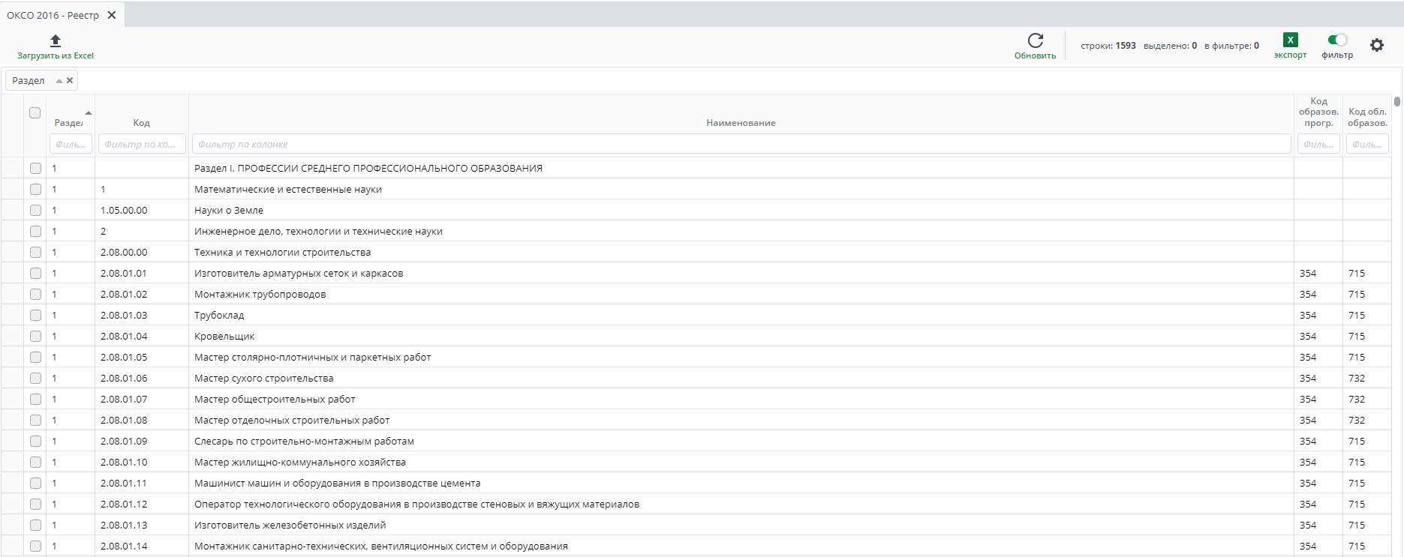The height and width of the screenshot is (557, 1404).
Task: Check the row for Математические и естественные науки
Action: point(35,189)
